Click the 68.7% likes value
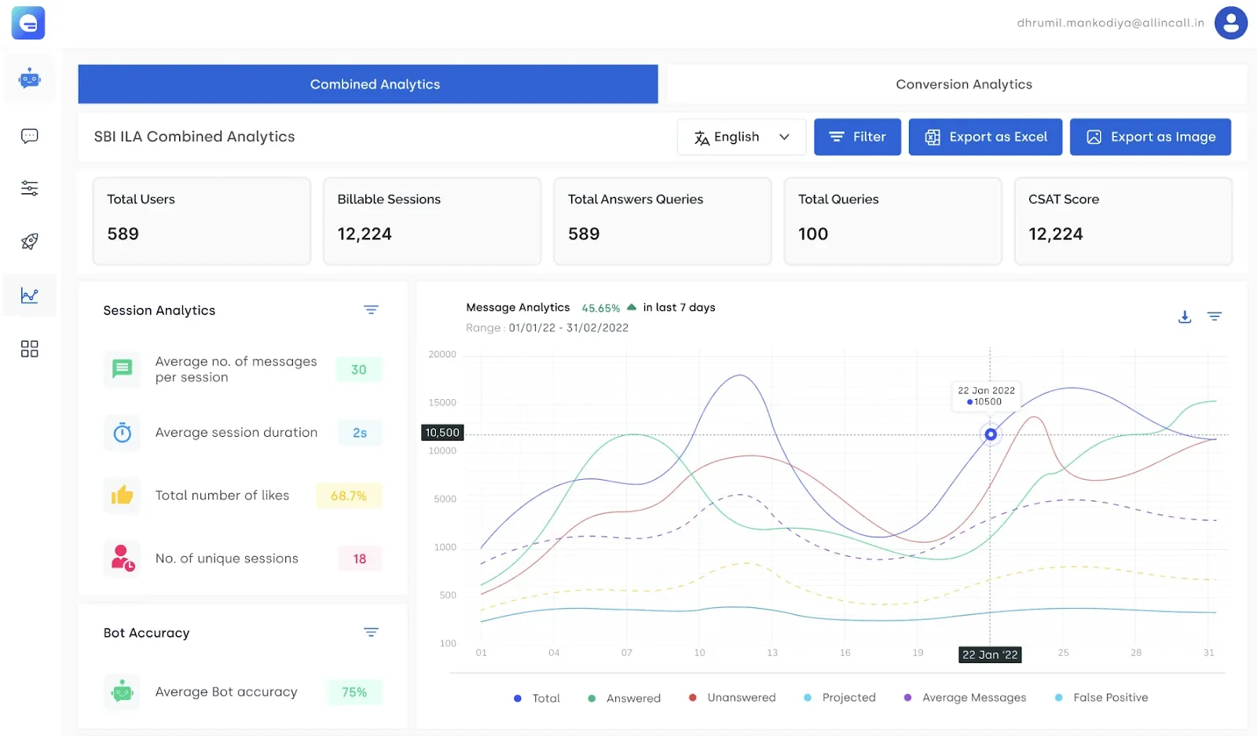The height and width of the screenshot is (736, 1257). tap(349, 496)
